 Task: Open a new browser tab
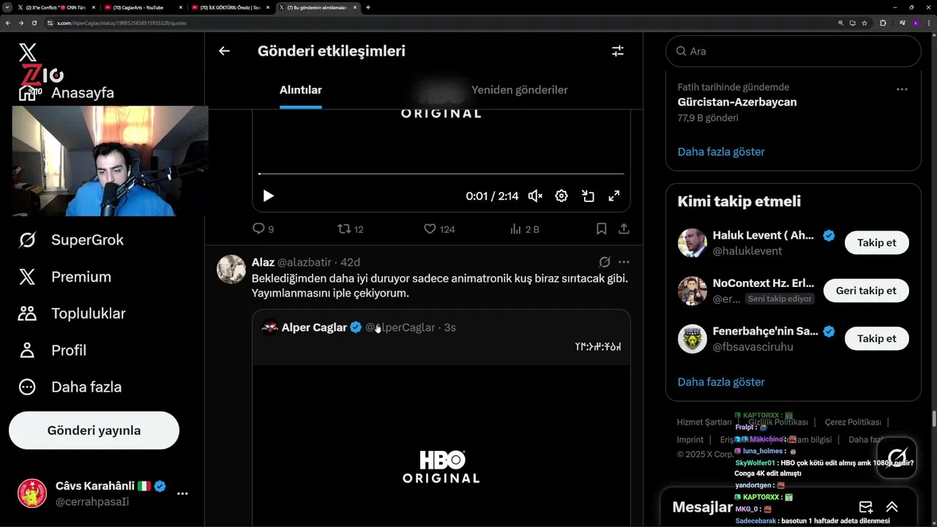[x=367, y=7]
